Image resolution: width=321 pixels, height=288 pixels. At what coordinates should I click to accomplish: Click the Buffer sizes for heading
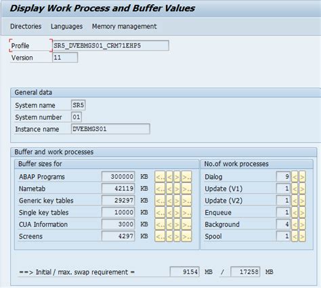point(107,164)
